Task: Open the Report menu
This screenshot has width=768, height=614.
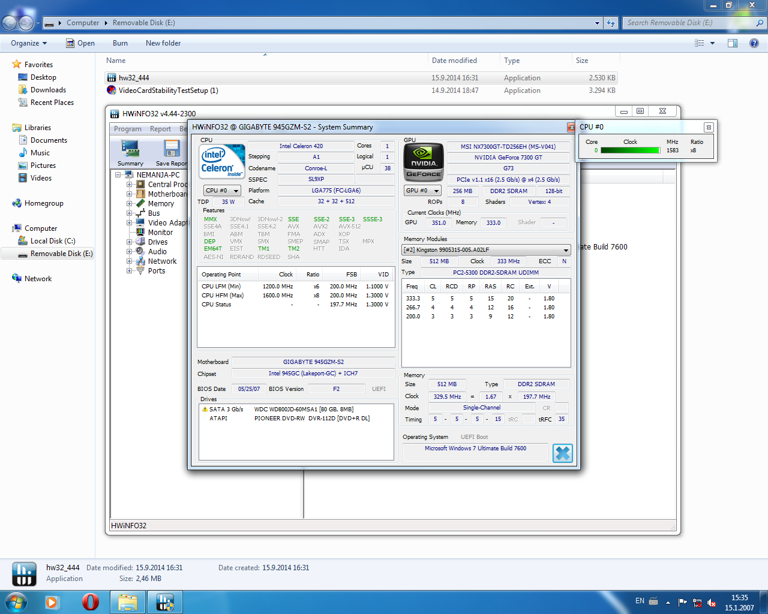Action: pyautogui.click(x=160, y=129)
